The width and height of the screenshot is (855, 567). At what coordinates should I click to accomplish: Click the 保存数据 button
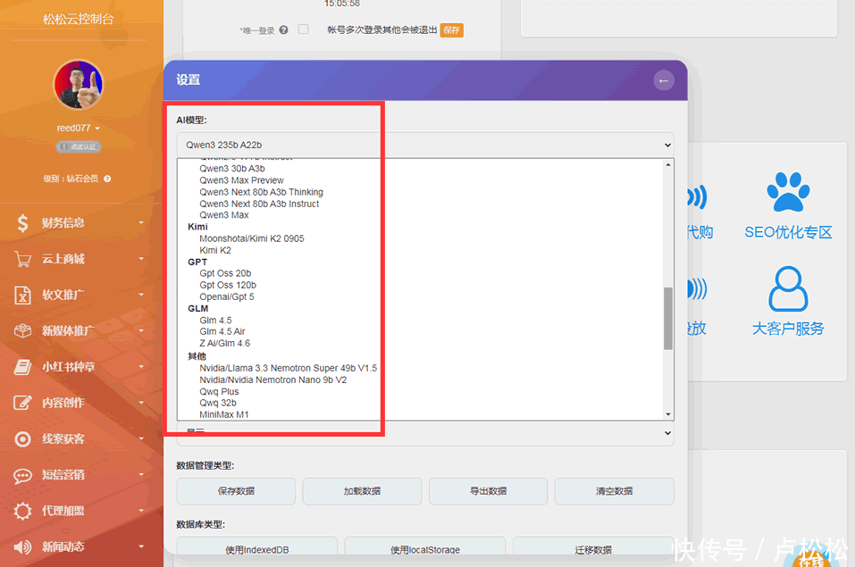[x=236, y=491]
